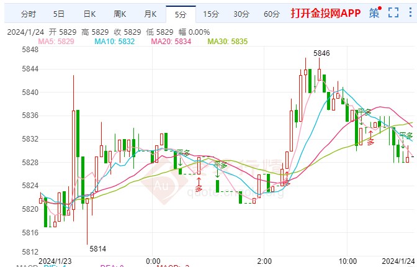
Task: Click the 5812 price axis label
Action: click(30, 251)
